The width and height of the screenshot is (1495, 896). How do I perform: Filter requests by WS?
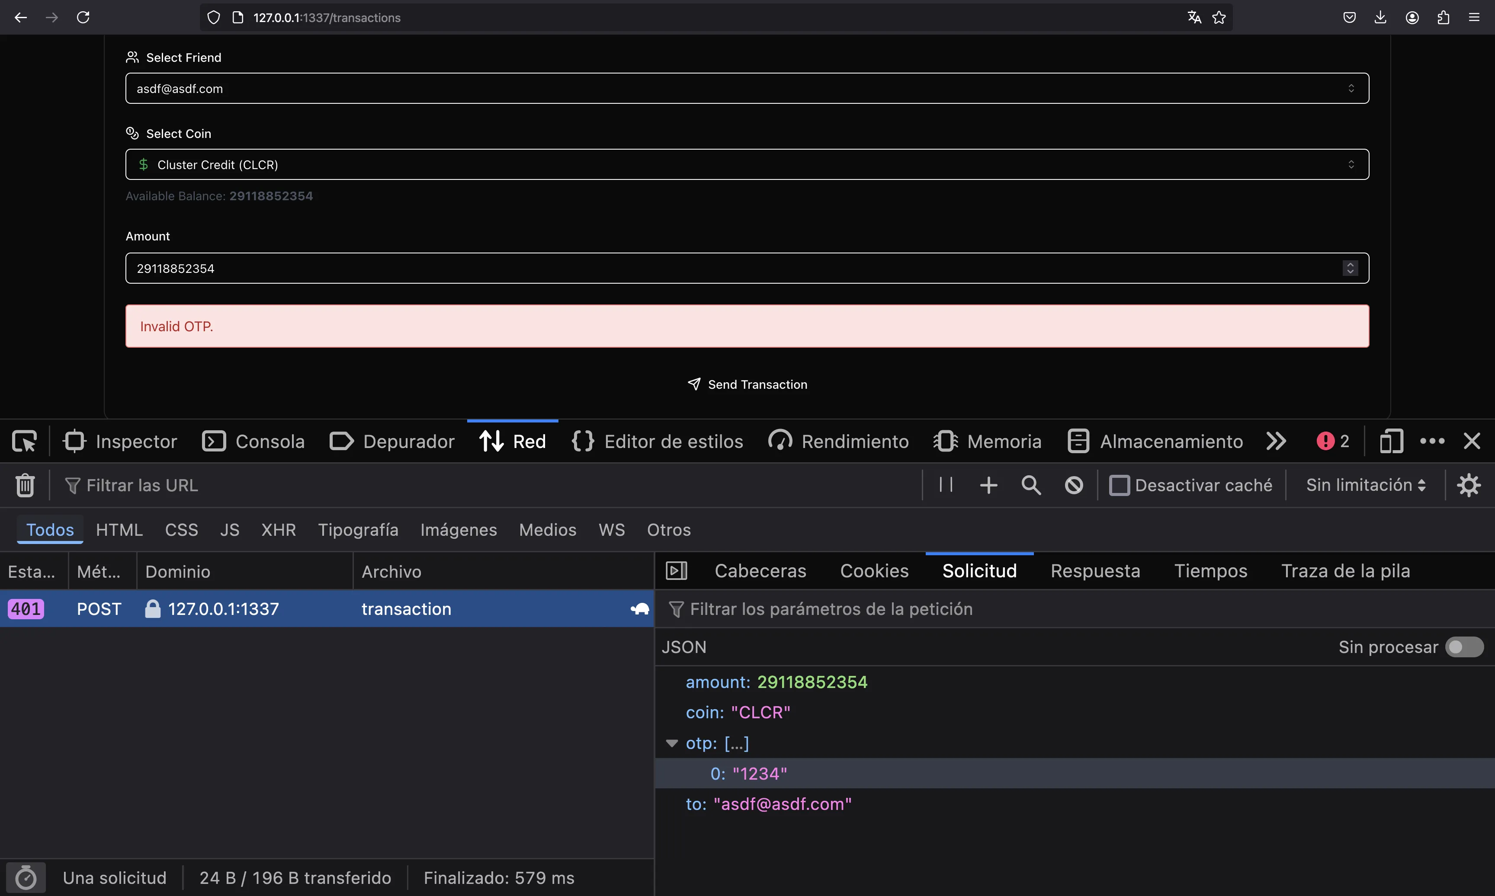tap(612, 529)
